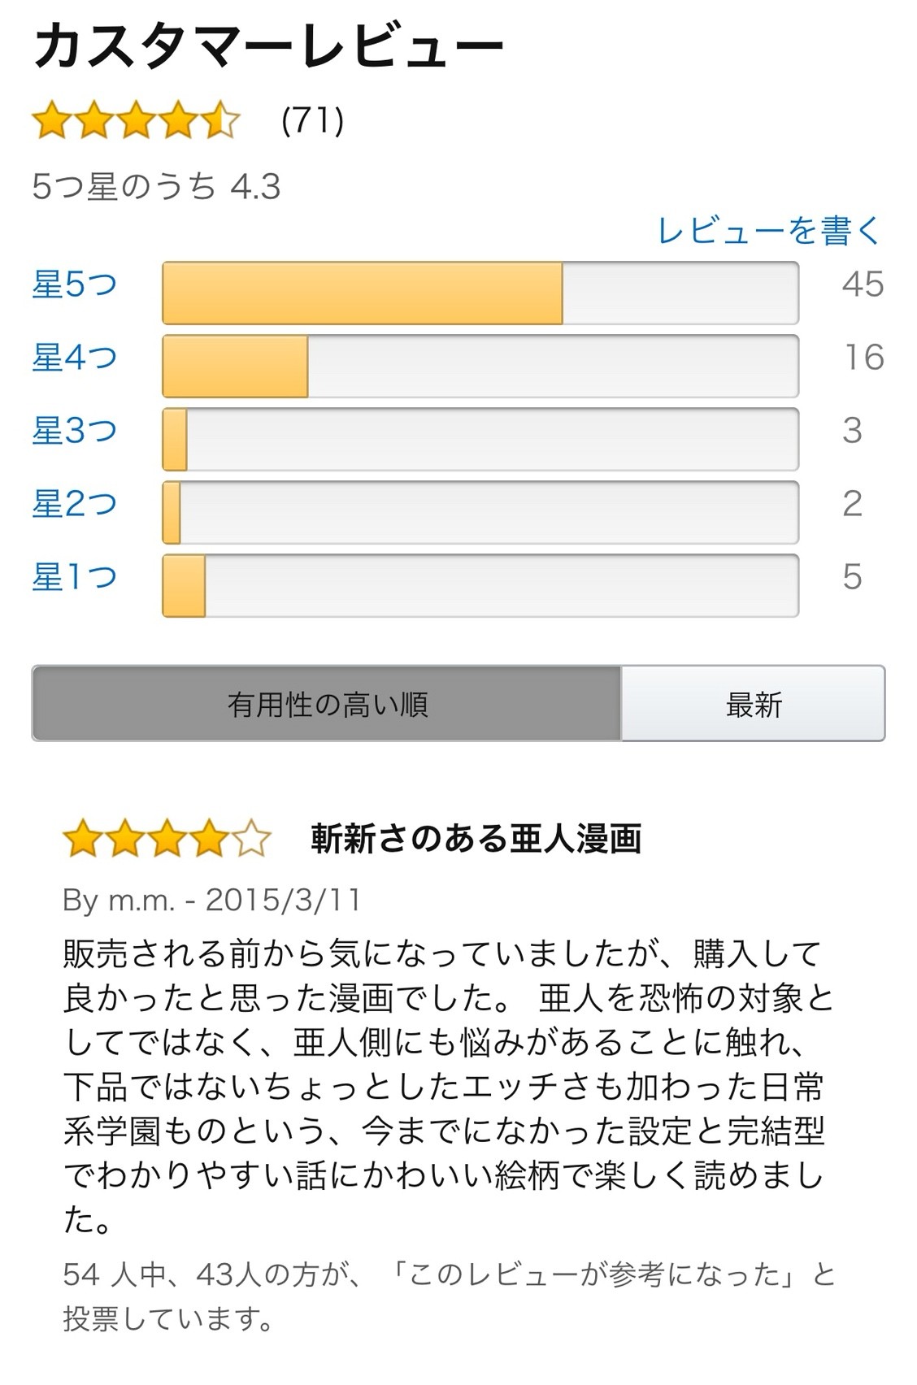Filter reviews by 星5つ
Screen dimensions: 917x1385
pos(75,284)
